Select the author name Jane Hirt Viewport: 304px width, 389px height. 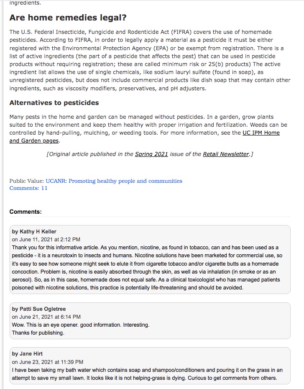(31, 353)
